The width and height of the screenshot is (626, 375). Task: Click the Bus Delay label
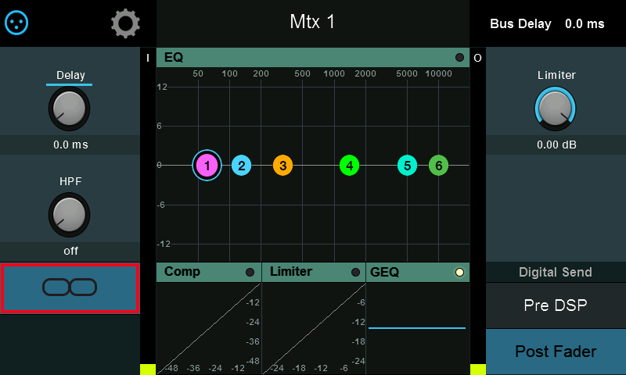tap(520, 24)
